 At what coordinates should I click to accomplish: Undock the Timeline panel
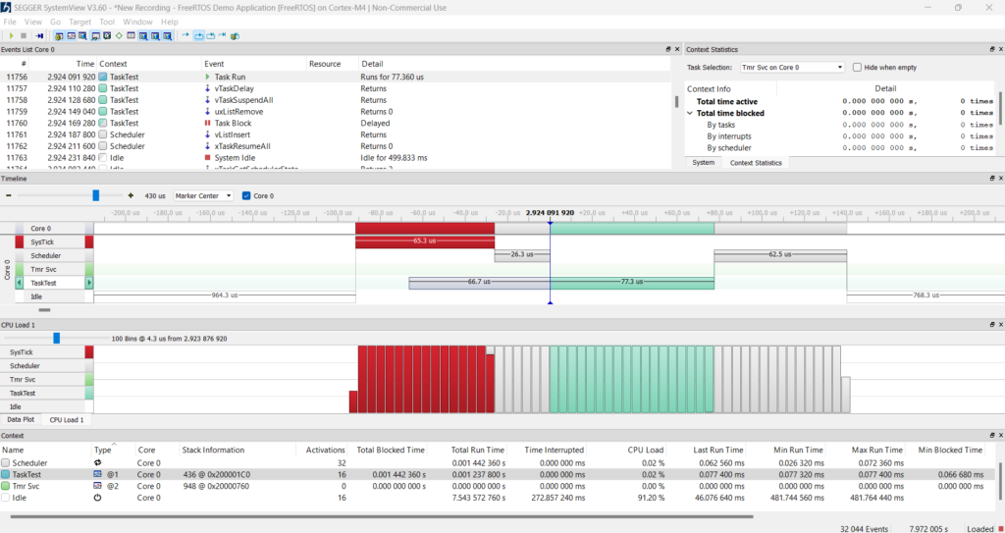click(x=991, y=179)
